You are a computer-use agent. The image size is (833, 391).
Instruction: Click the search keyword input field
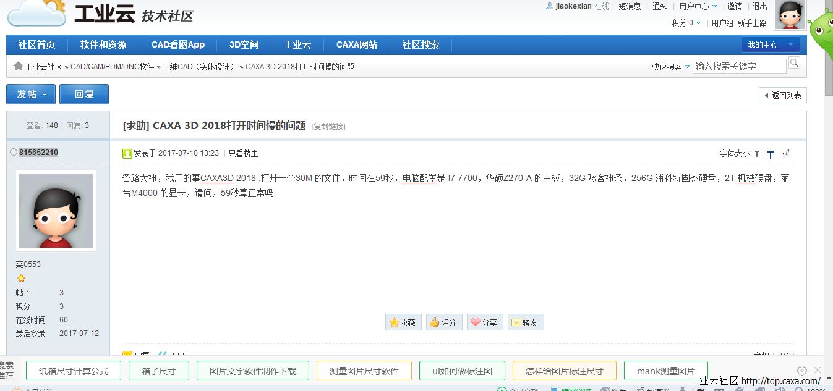click(739, 66)
